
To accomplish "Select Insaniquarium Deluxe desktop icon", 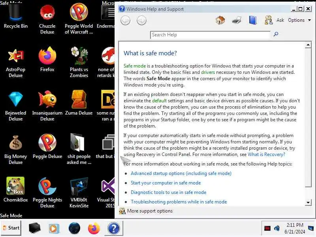I will tap(47, 106).
